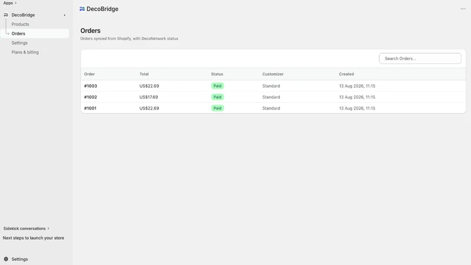Select DecoBridge app in the sidebar

tap(23, 15)
